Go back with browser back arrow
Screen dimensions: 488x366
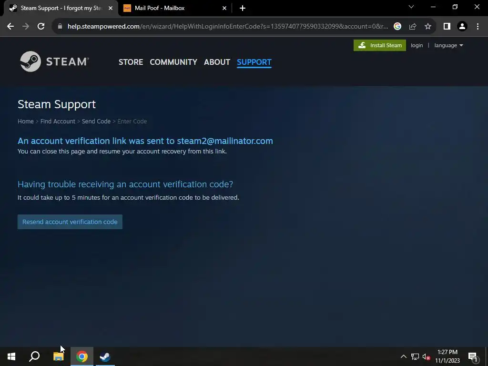click(x=10, y=27)
